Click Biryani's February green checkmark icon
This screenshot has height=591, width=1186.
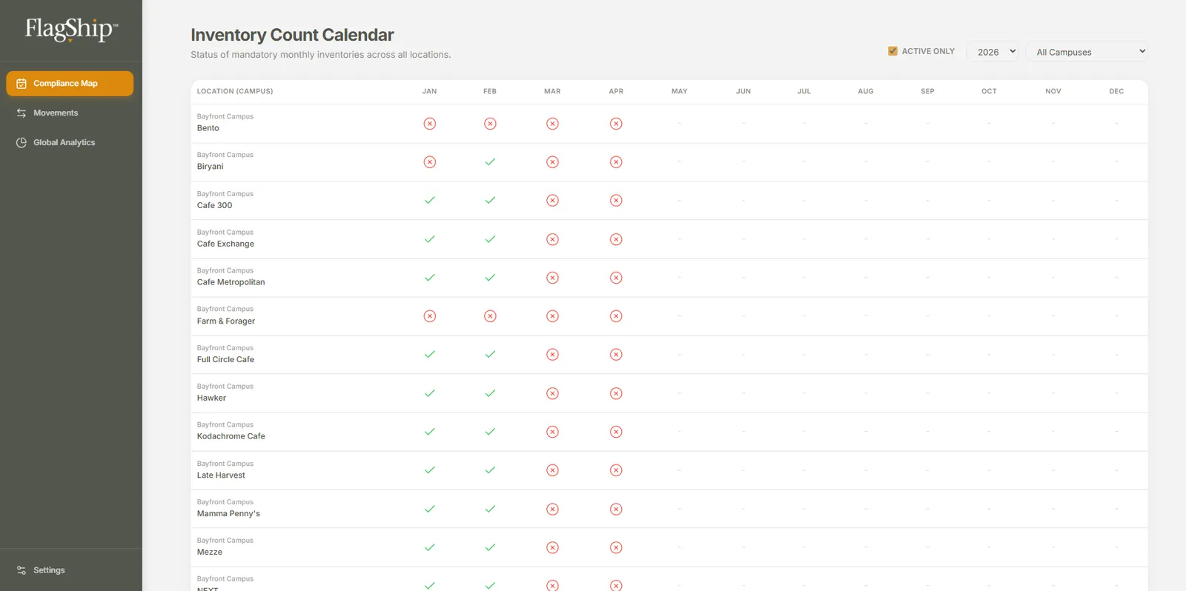[490, 161]
